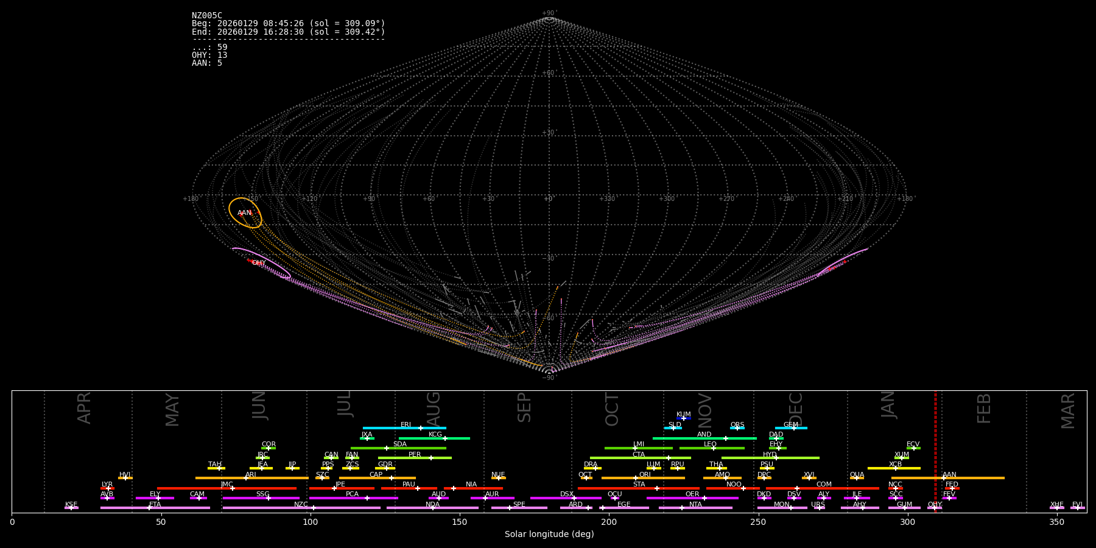
Task: Click the AAN label in the timeline
Action: (949, 475)
